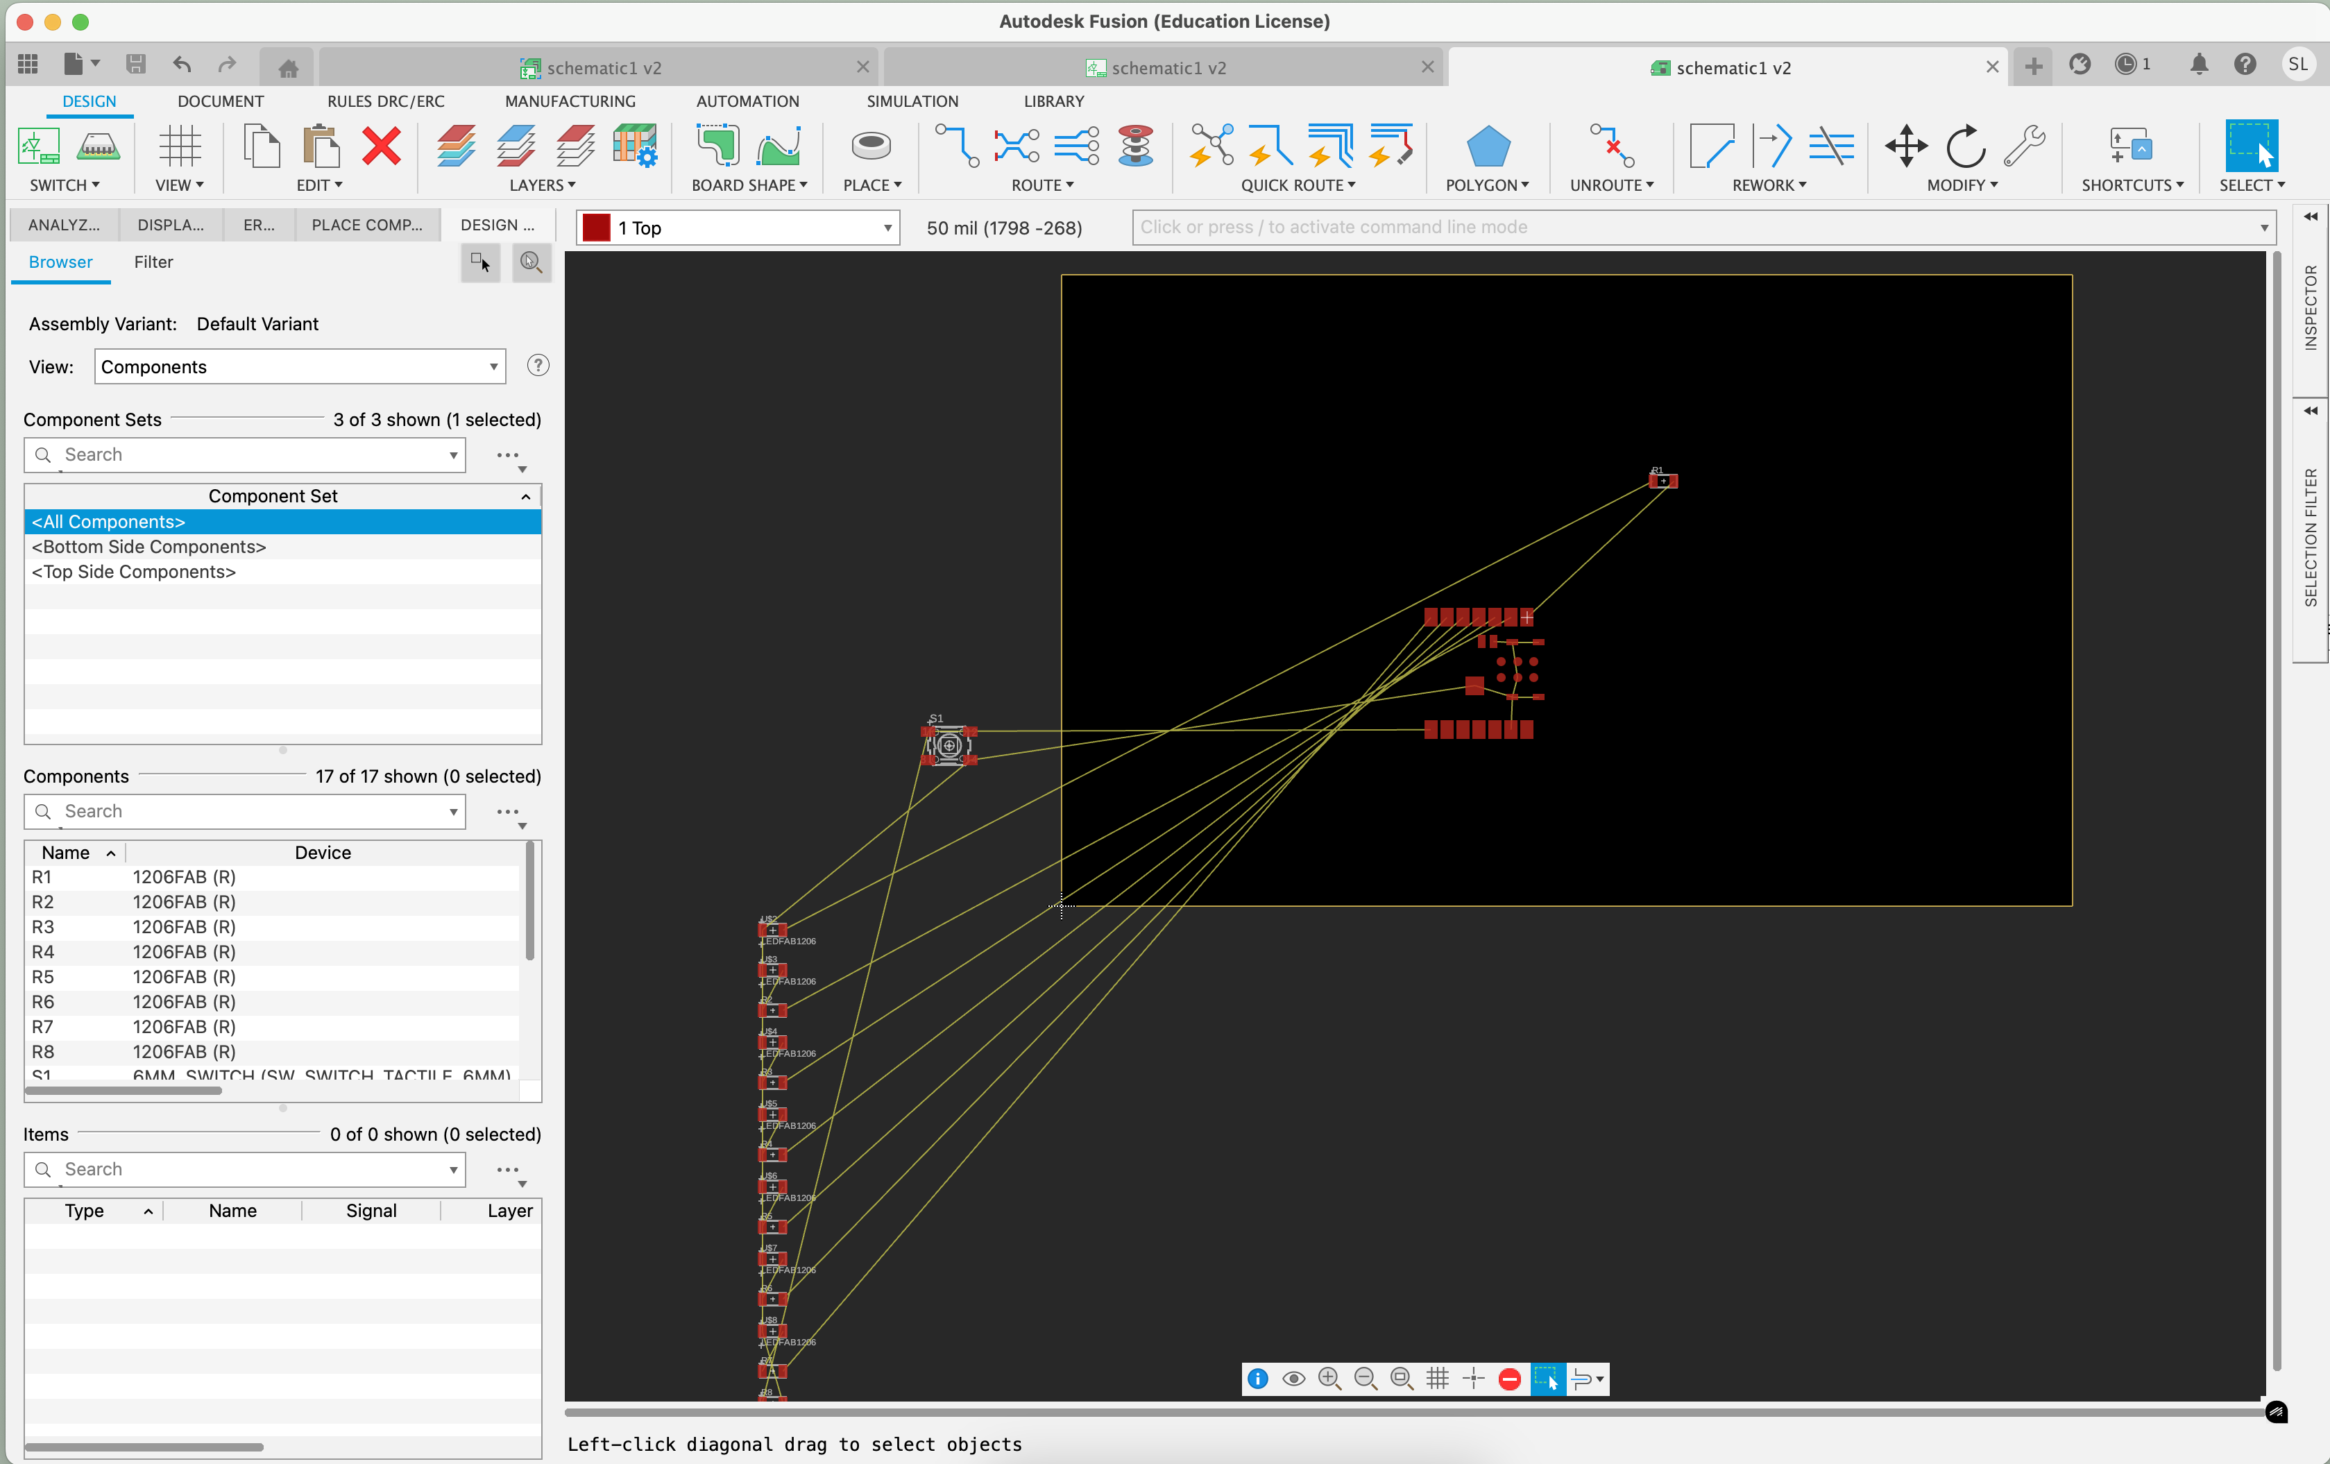
Task: Open the RULES DRC/ERC ribbon tab
Action: tap(386, 101)
